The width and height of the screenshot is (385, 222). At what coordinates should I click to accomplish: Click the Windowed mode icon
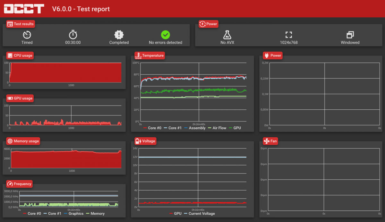point(350,35)
